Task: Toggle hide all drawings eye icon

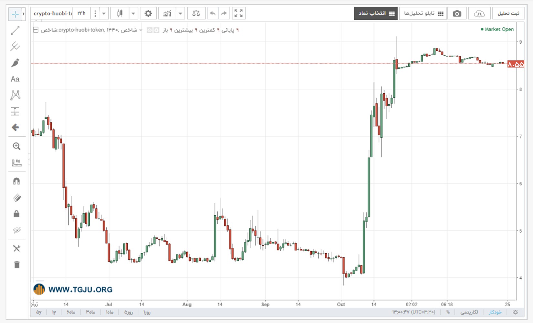Action: point(16,230)
